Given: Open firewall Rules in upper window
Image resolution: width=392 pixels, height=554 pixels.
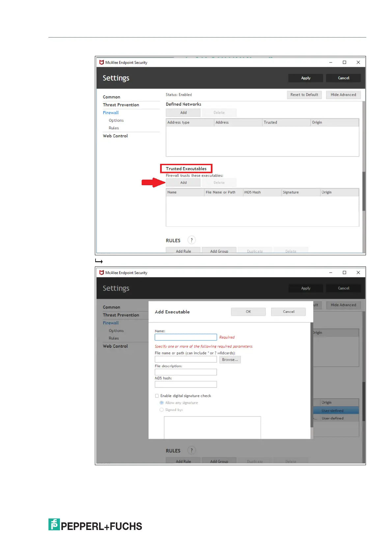Looking at the screenshot, I should pyautogui.click(x=114, y=128).
